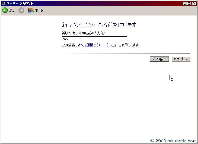Close the ユーザー アカウント window
Screen dimensions: 198x144
click(x=194, y=3)
